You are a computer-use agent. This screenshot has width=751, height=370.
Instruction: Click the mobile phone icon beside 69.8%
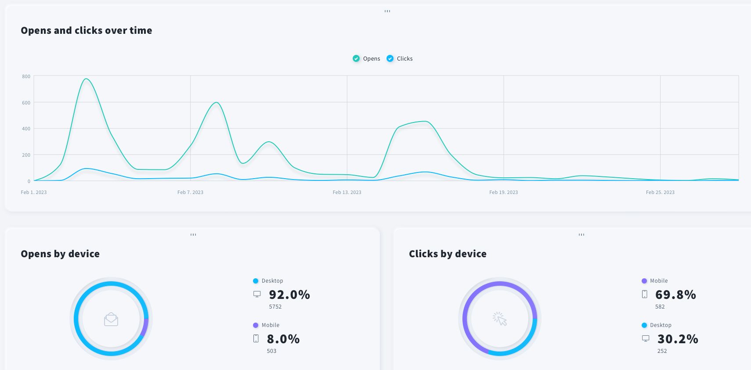pyautogui.click(x=645, y=294)
